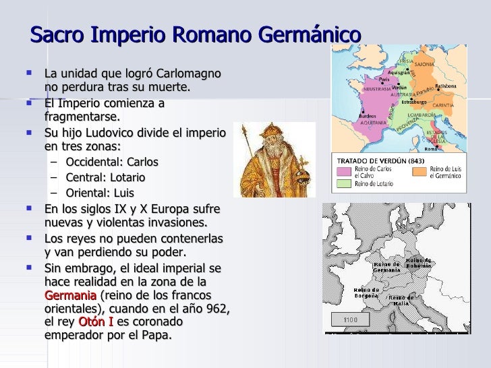Viewport: 491px width, 368px height.
Task: Select the grayscale 1100 Europe map
Action: pyautogui.click(x=397, y=268)
